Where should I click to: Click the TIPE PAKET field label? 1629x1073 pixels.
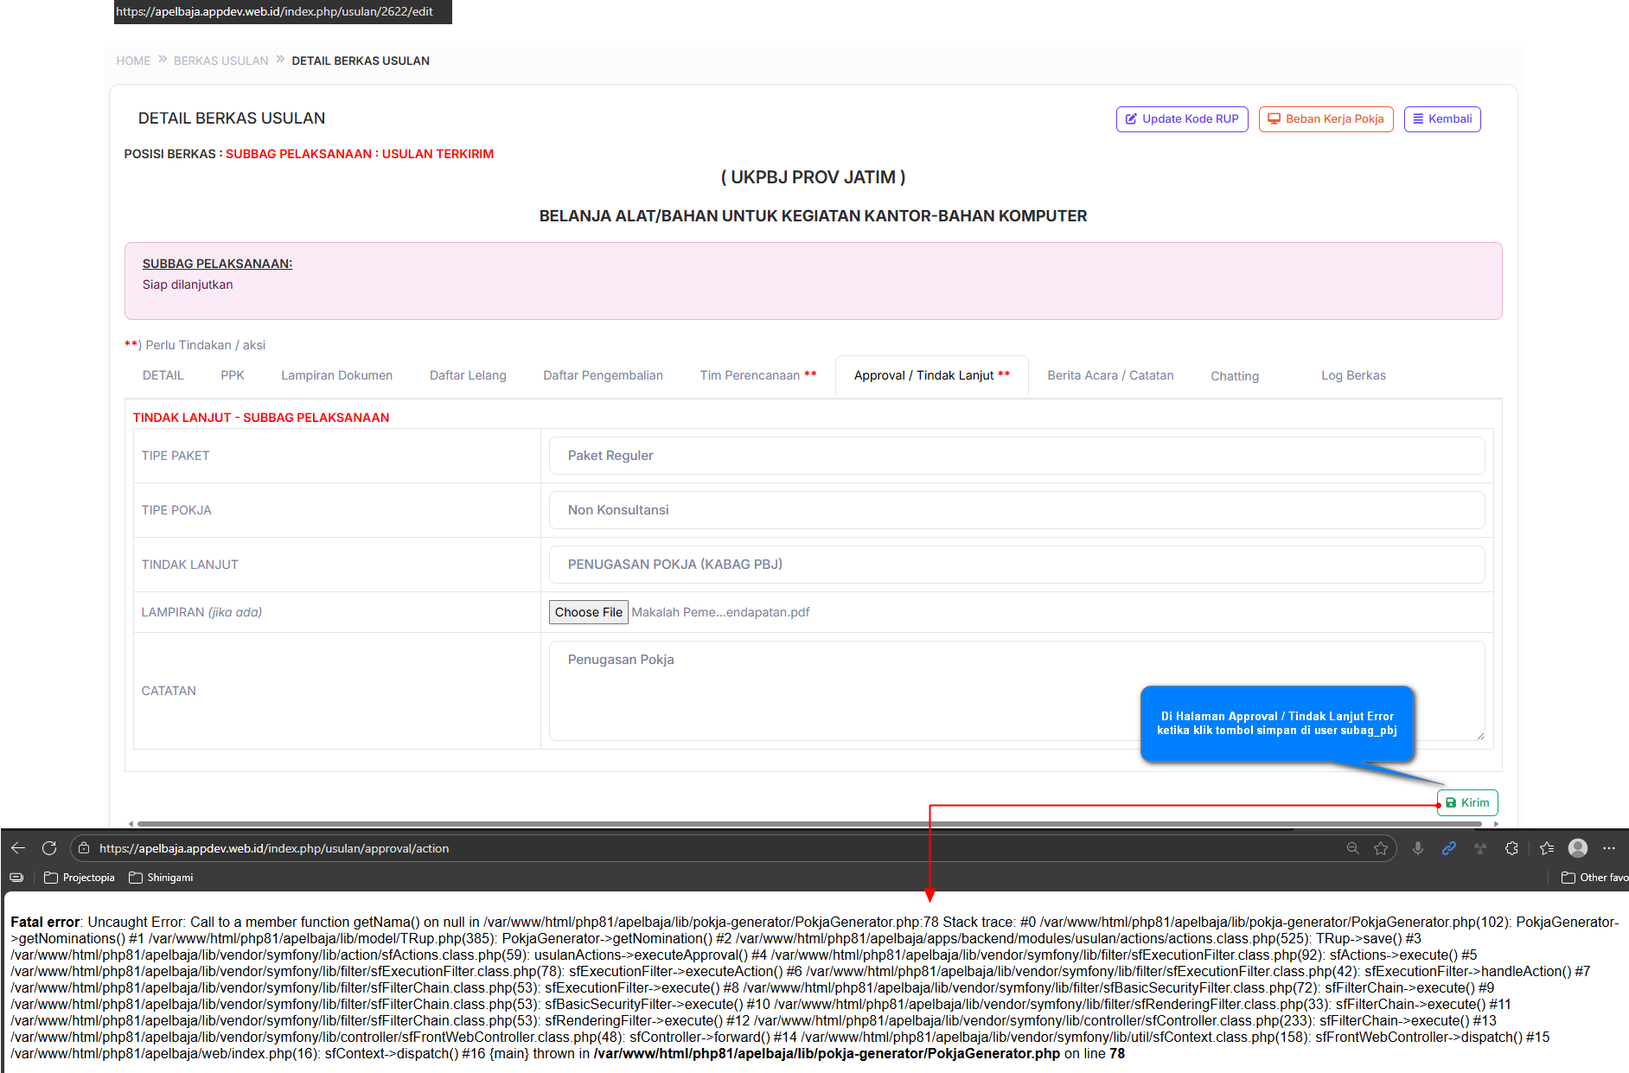click(x=176, y=456)
